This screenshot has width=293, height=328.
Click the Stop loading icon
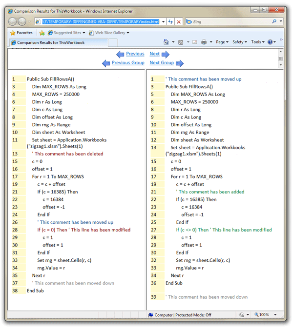pyautogui.click(x=179, y=22)
